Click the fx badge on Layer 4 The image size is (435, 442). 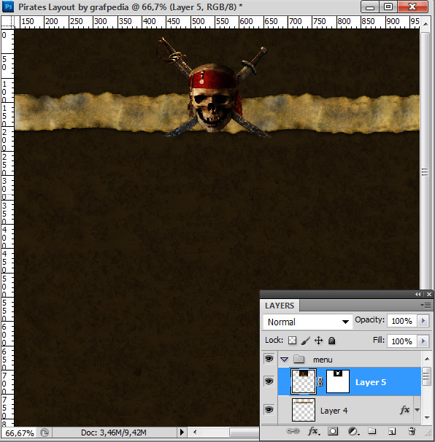point(404,410)
